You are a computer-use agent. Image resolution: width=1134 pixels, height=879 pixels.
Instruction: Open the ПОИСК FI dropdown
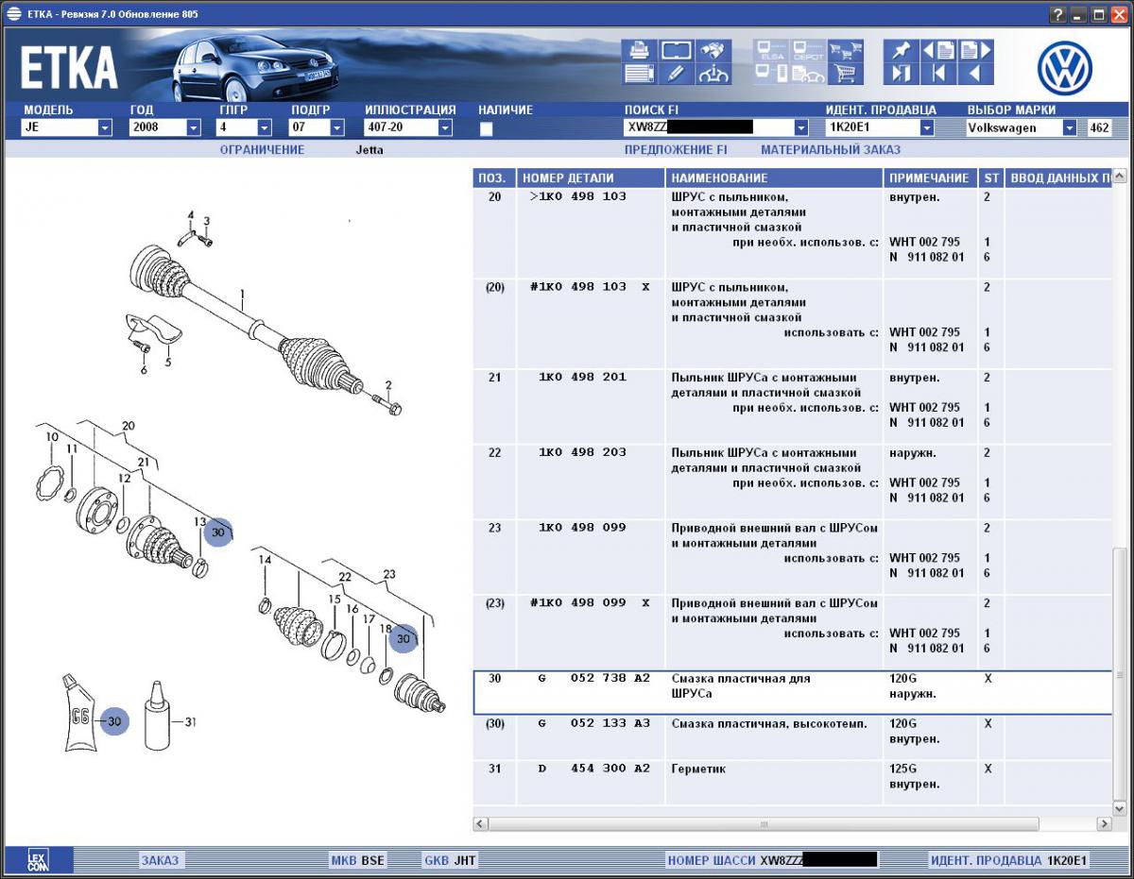pyautogui.click(x=801, y=127)
